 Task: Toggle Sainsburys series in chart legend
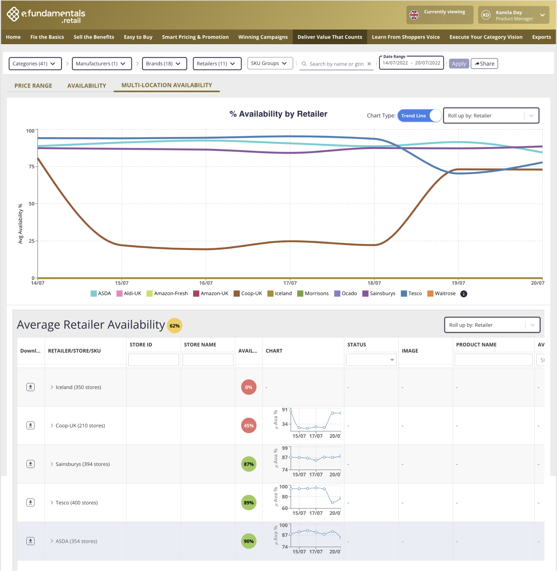379,294
